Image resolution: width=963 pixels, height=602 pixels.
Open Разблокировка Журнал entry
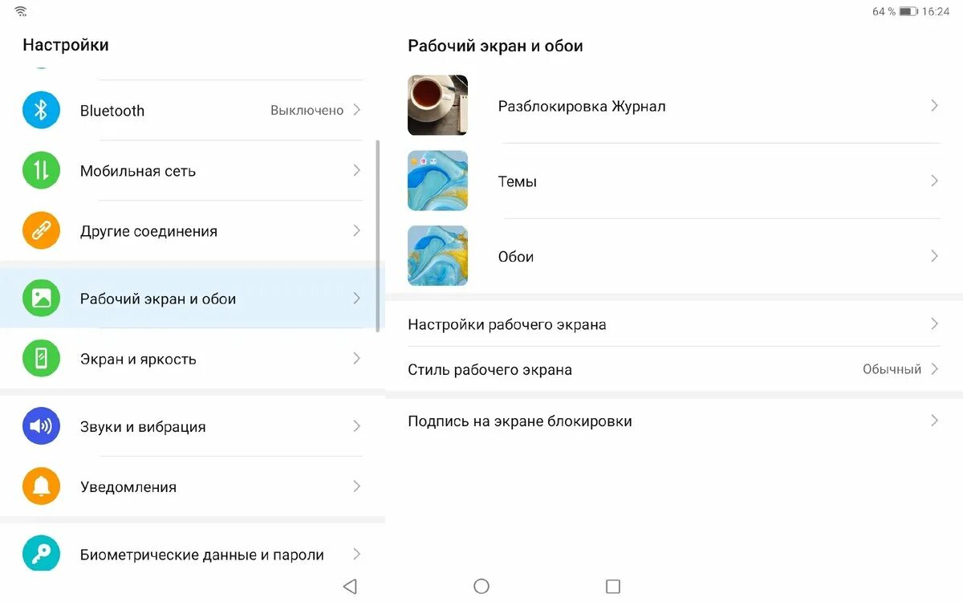click(674, 105)
